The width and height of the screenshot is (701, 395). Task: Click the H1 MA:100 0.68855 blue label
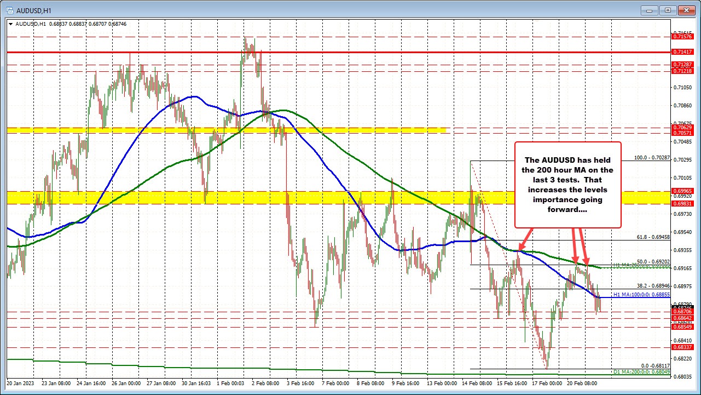640,295
